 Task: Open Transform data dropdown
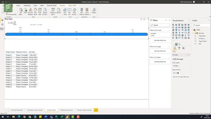[x=53, y=12]
